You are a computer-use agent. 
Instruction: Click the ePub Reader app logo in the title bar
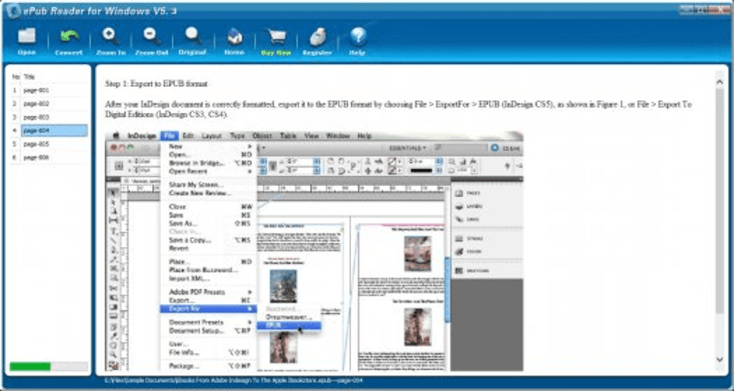tap(13, 11)
